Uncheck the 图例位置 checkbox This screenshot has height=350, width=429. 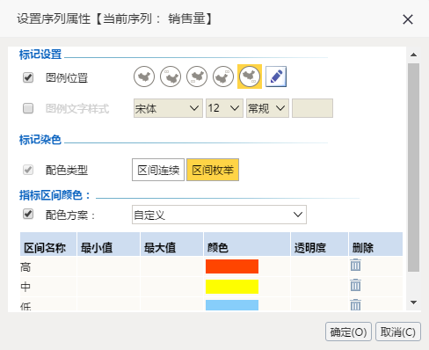28,77
